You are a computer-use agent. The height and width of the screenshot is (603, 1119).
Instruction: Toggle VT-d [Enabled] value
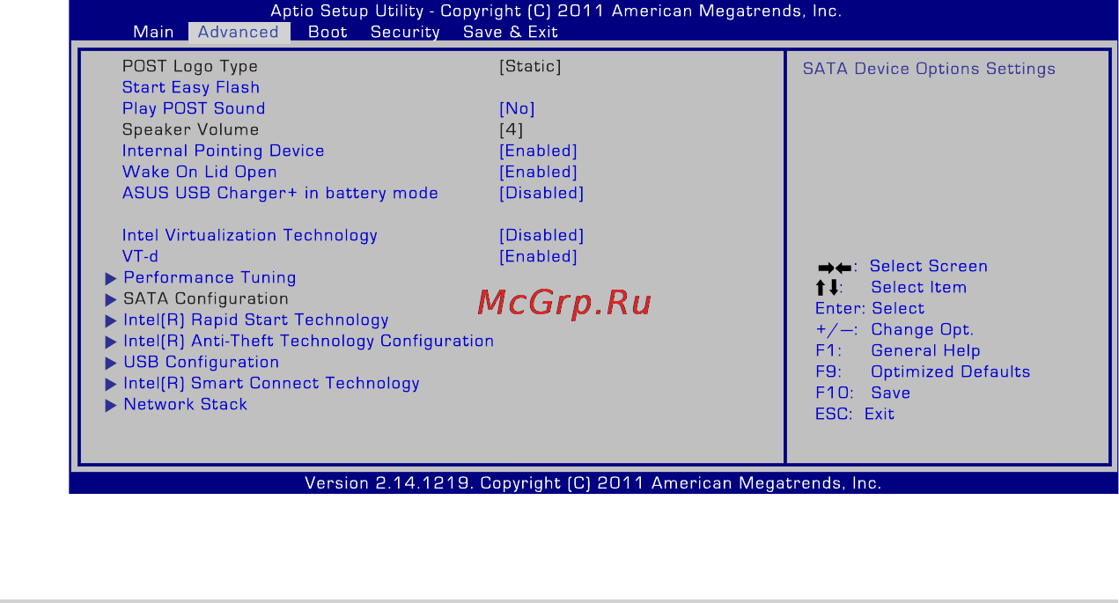(x=538, y=257)
